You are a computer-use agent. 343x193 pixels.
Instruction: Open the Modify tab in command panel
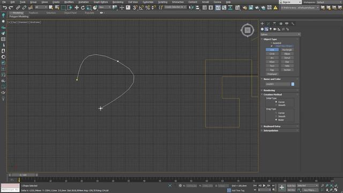click(269, 24)
